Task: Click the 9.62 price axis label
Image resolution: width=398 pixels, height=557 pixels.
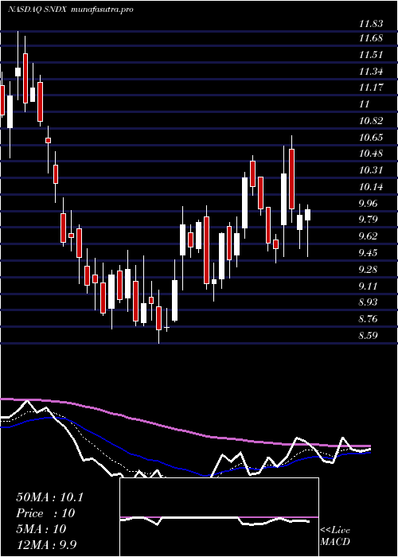Action: (369, 236)
